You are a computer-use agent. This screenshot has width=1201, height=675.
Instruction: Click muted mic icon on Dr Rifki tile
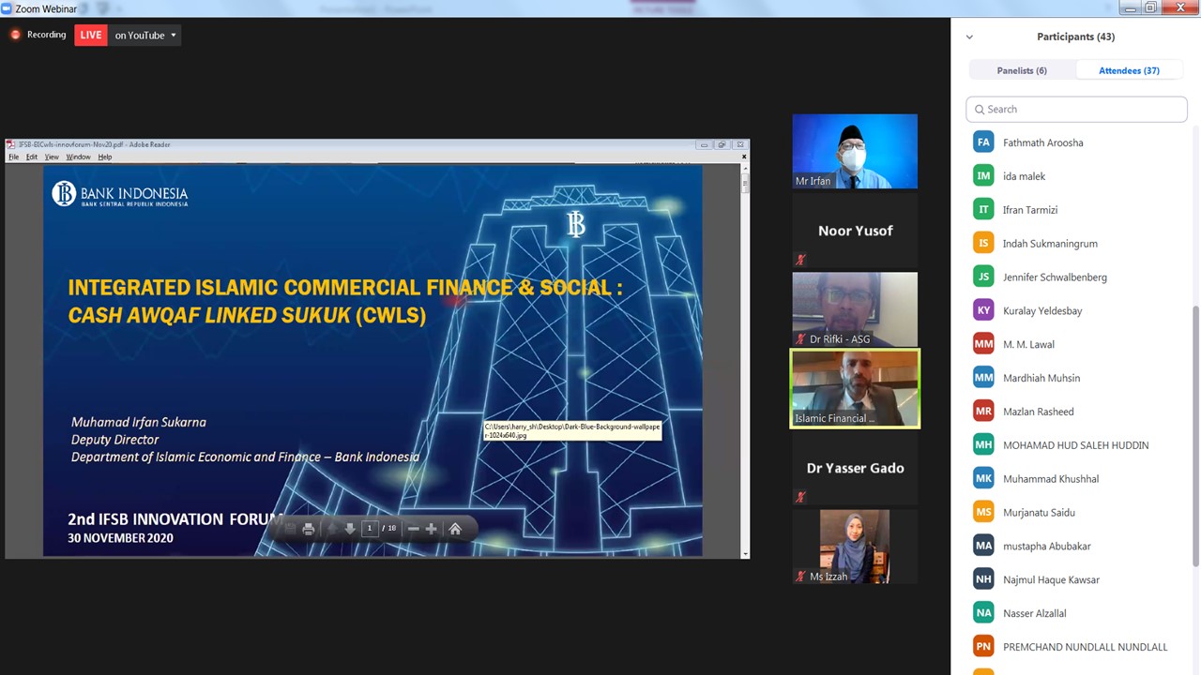point(800,338)
